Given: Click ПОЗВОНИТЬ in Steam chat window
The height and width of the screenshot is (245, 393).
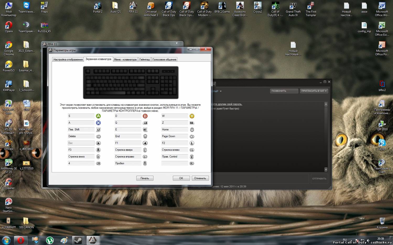Looking at the screenshot, I should click(x=284, y=91).
